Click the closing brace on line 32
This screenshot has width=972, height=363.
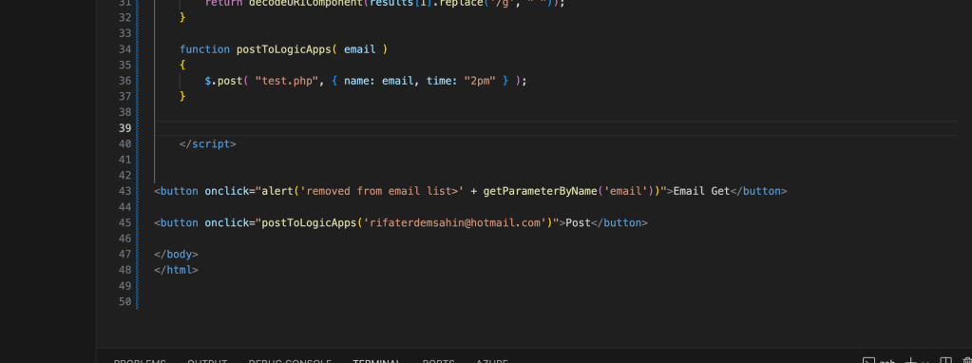(x=182, y=17)
